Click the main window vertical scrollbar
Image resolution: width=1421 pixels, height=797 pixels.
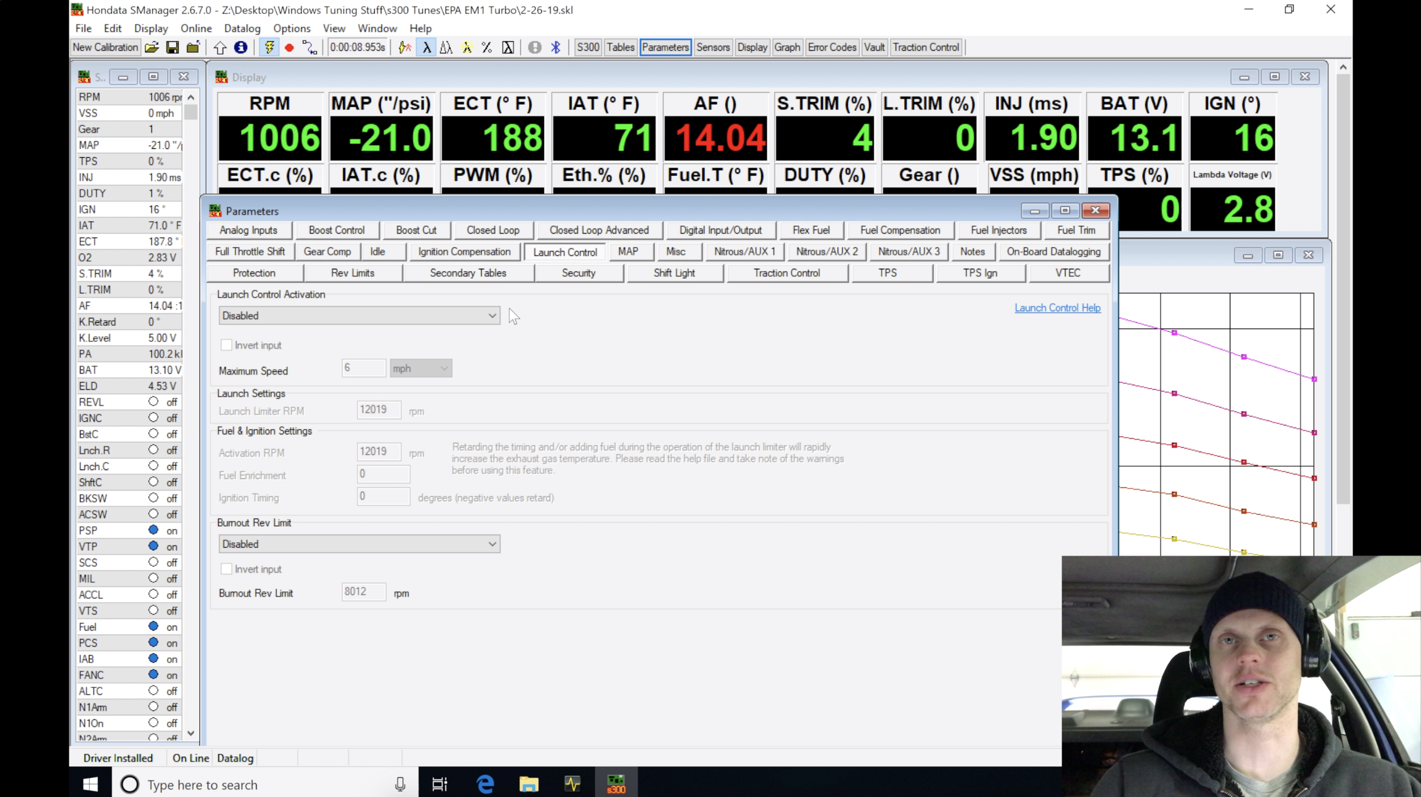[1343, 290]
